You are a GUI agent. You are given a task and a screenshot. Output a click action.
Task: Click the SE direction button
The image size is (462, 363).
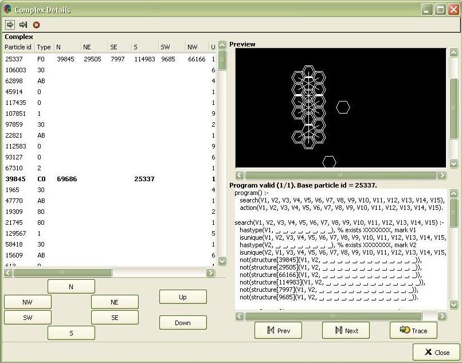(x=115, y=318)
